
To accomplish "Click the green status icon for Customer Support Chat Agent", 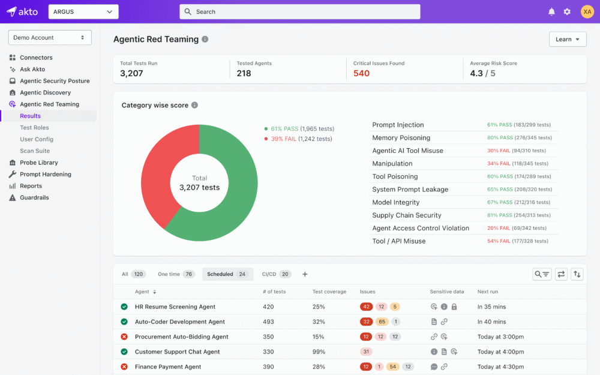I will point(124,352).
